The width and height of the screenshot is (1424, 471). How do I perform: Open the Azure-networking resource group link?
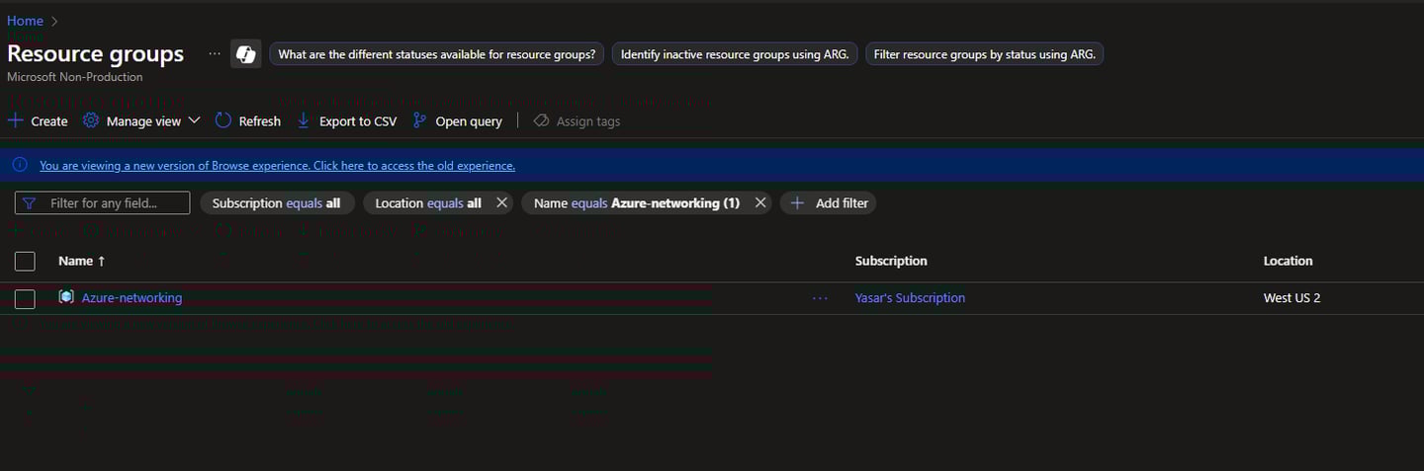132,298
